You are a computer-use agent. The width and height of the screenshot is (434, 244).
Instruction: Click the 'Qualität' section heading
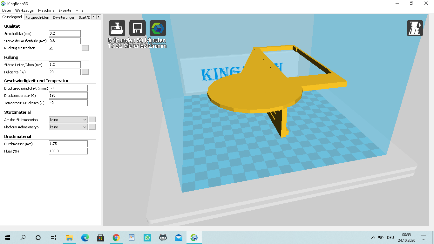pos(12,26)
